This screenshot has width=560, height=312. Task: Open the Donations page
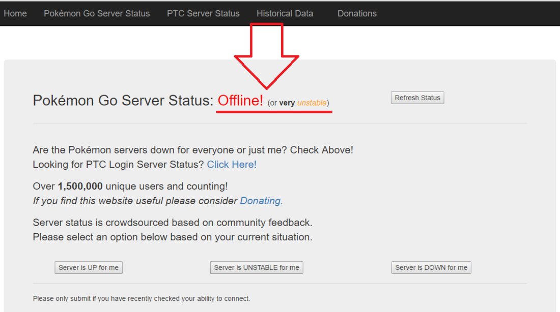(x=357, y=14)
